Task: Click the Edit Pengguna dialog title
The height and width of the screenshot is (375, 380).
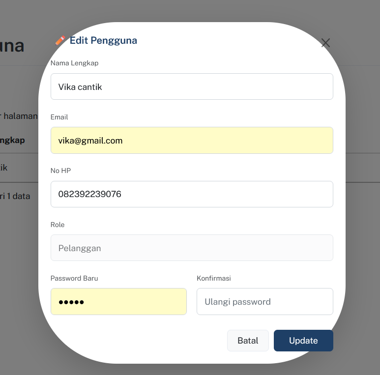Action: pos(103,40)
